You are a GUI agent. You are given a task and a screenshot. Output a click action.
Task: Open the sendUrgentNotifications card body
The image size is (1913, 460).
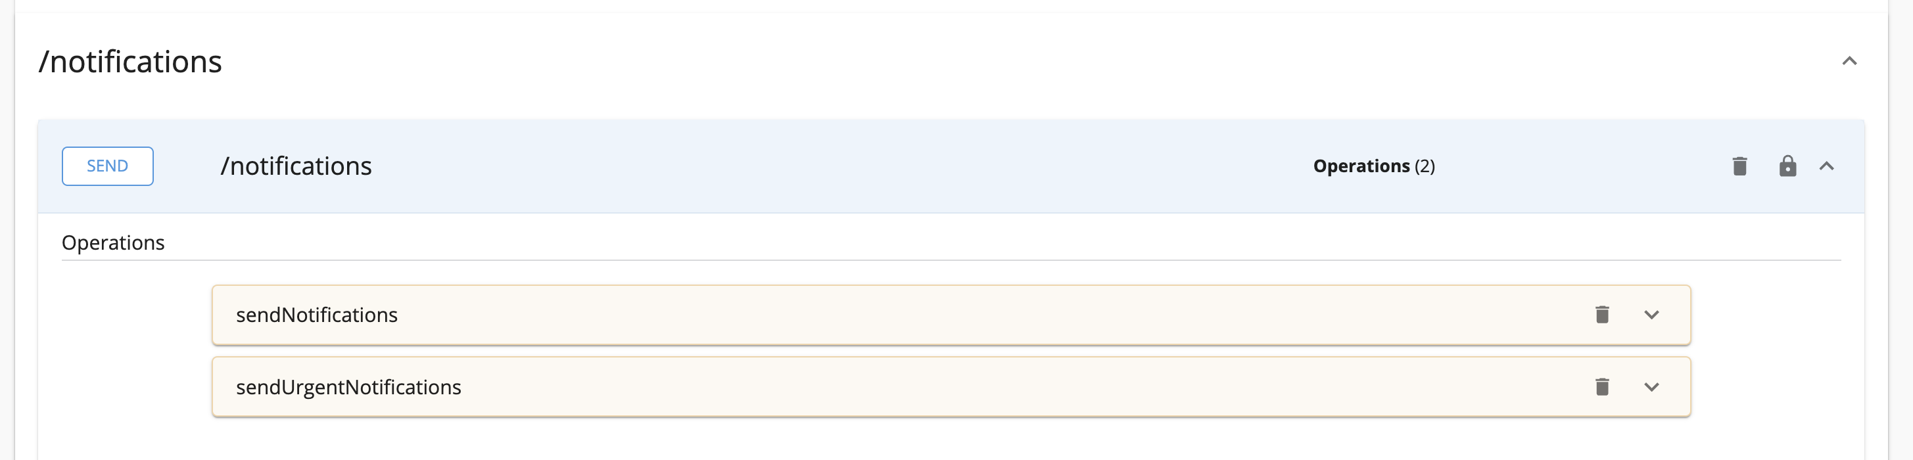951,386
